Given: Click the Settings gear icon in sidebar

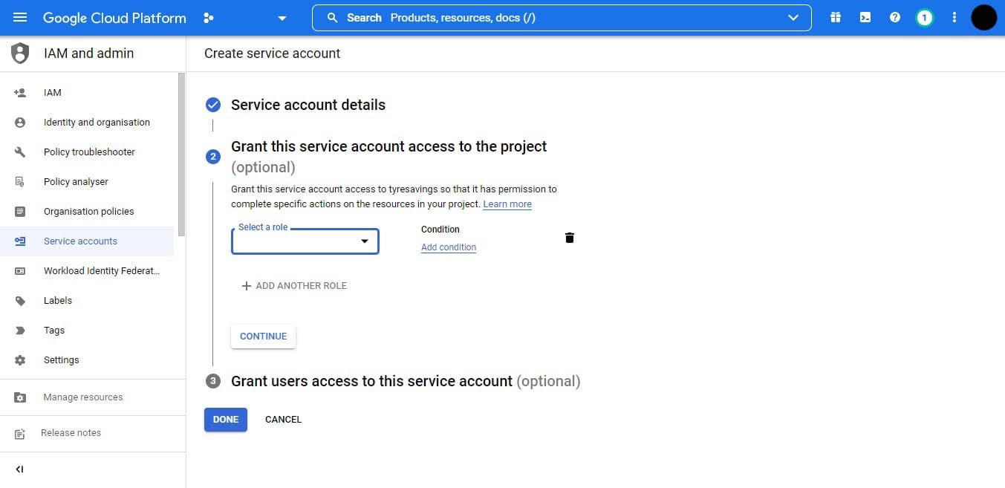Looking at the screenshot, I should click(20, 360).
